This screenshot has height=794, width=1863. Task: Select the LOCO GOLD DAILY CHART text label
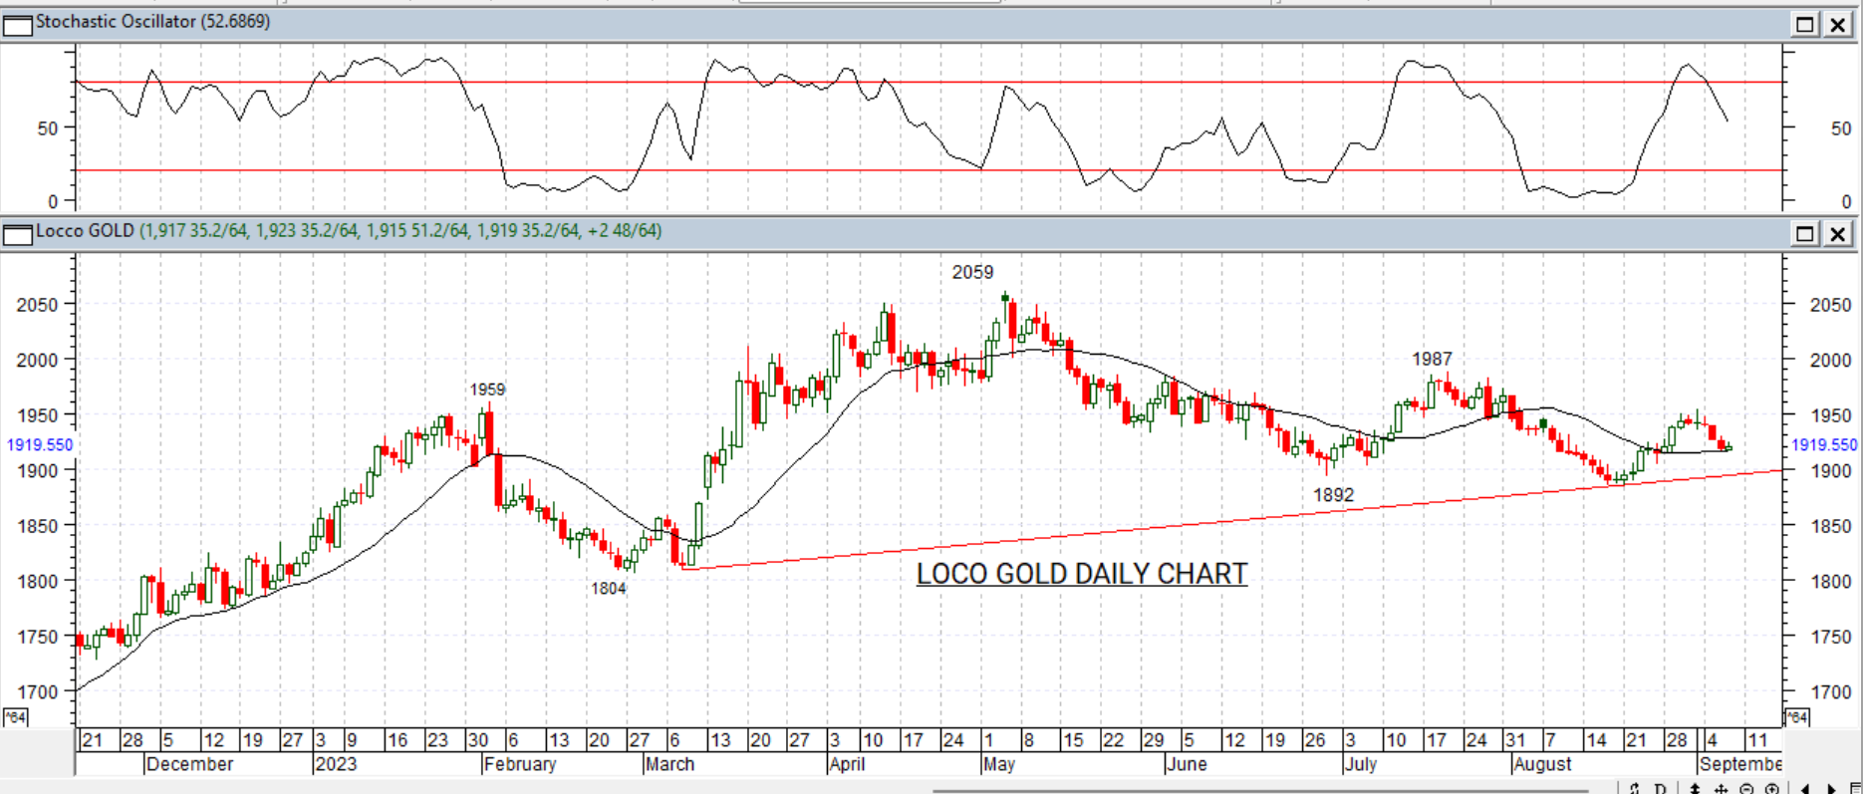1082,574
